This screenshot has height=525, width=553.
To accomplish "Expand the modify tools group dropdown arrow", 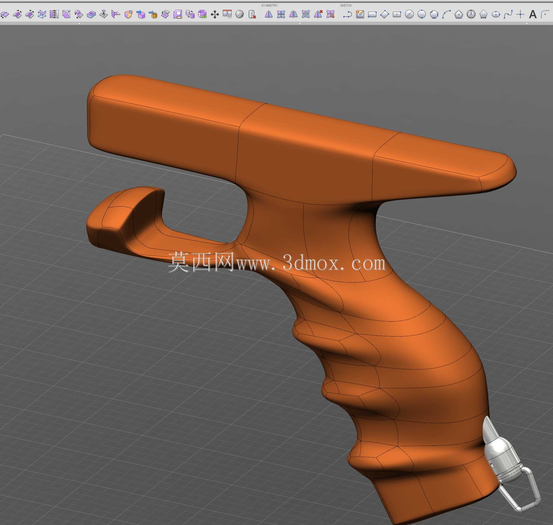I will pos(79,24).
